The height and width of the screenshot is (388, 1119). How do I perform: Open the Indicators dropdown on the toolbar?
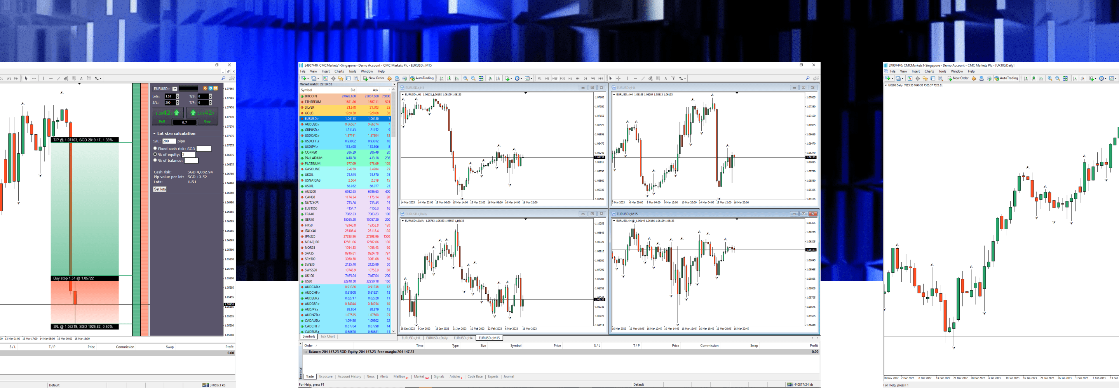[511, 78]
